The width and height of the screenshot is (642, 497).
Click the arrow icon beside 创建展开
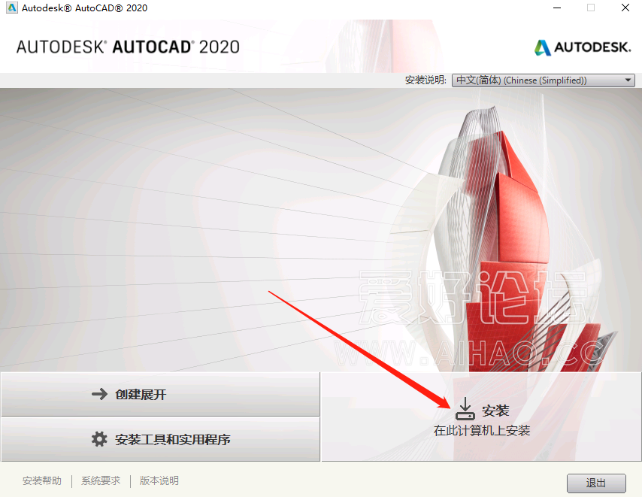click(99, 394)
